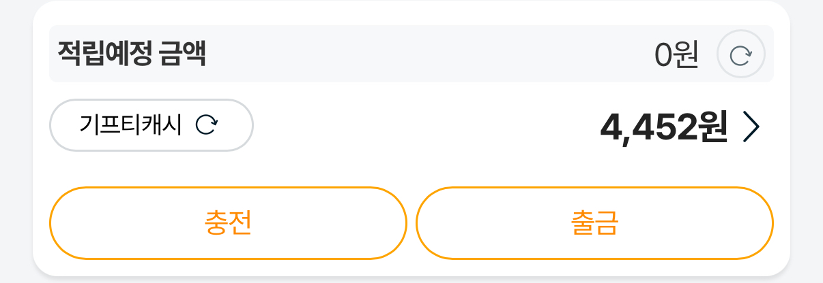Update pending amount with gray circle refresh button
Viewport: 823px width, 283px height.
(740, 55)
